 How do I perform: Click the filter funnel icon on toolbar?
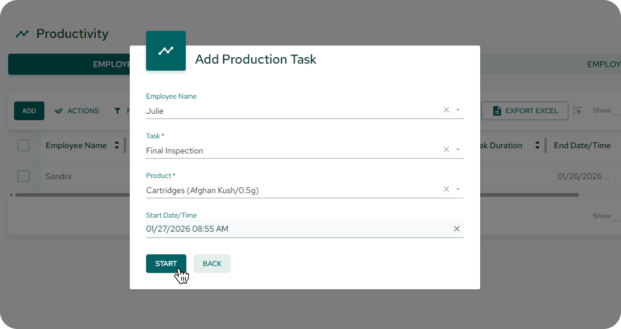tap(117, 111)
